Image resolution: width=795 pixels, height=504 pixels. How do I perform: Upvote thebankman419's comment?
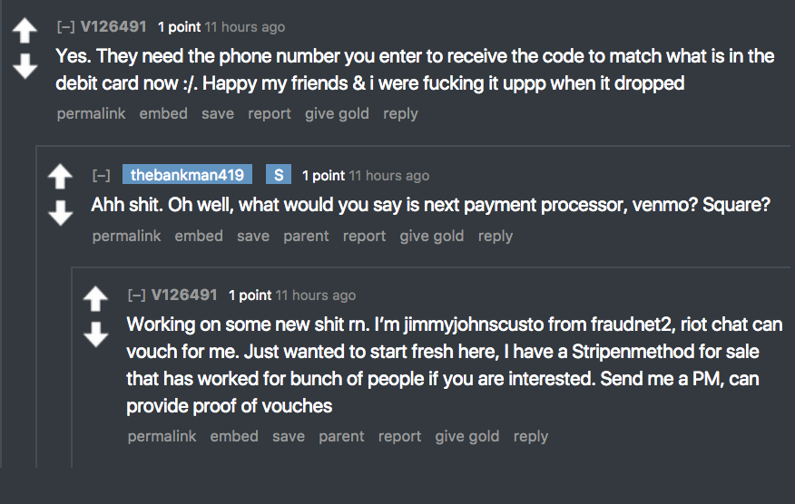pos(60,176)
